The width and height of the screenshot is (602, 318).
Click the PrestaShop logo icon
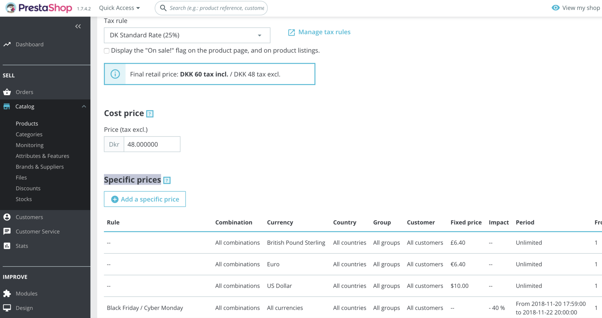tap(11, 8)
